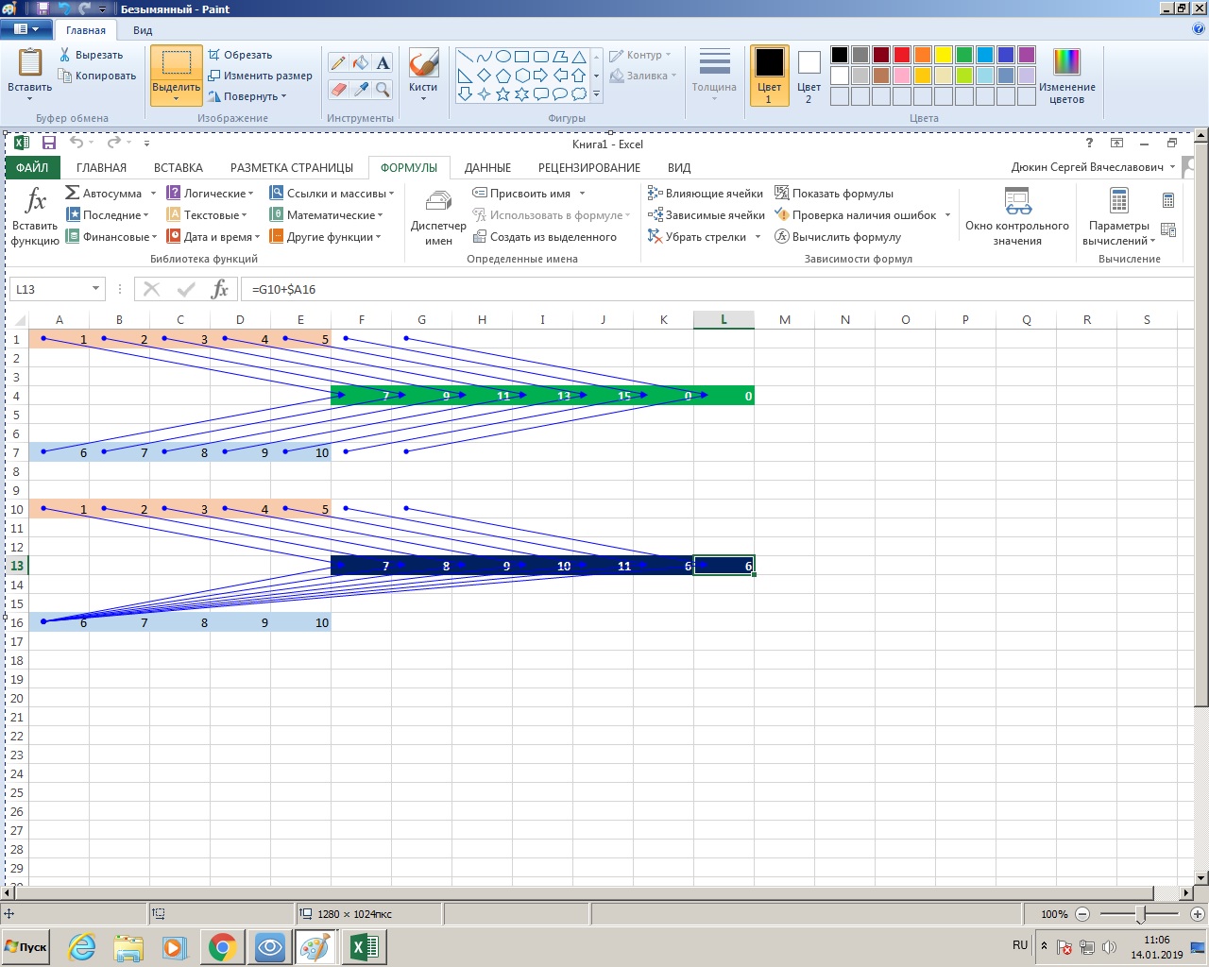Viewport: 1209px width, 967px height.
Task: Click the Redo arrow in Paint's title bar
Action: [x=84, y=8]
